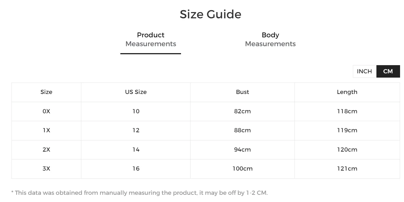Screen dimensions: 404x202
Task: Click US size 16 cell
Action: (136, 169)
